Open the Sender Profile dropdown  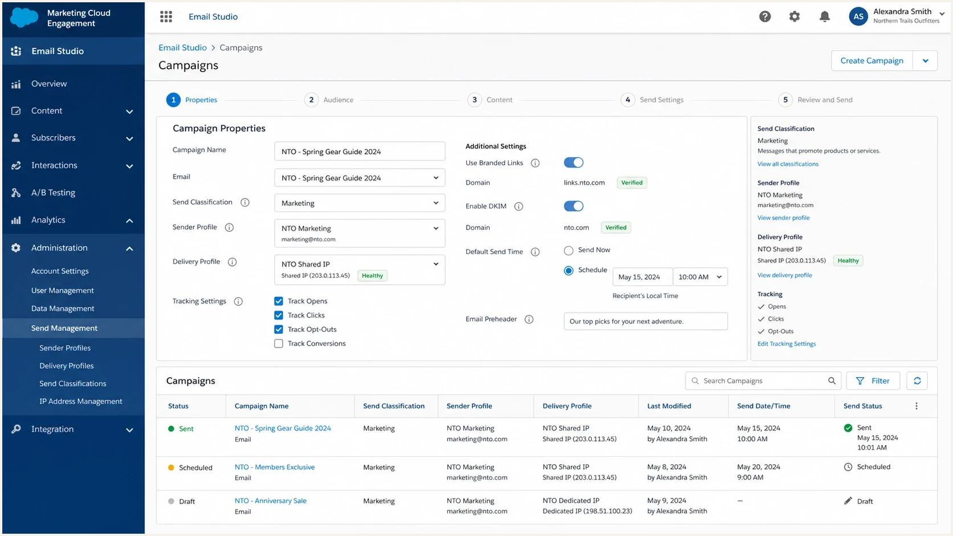[360, 233]
